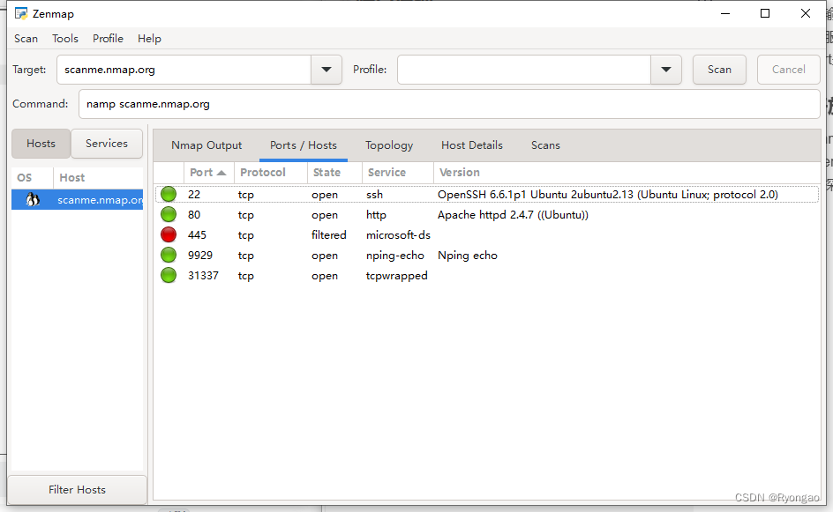Sort by the State column header

334,173
